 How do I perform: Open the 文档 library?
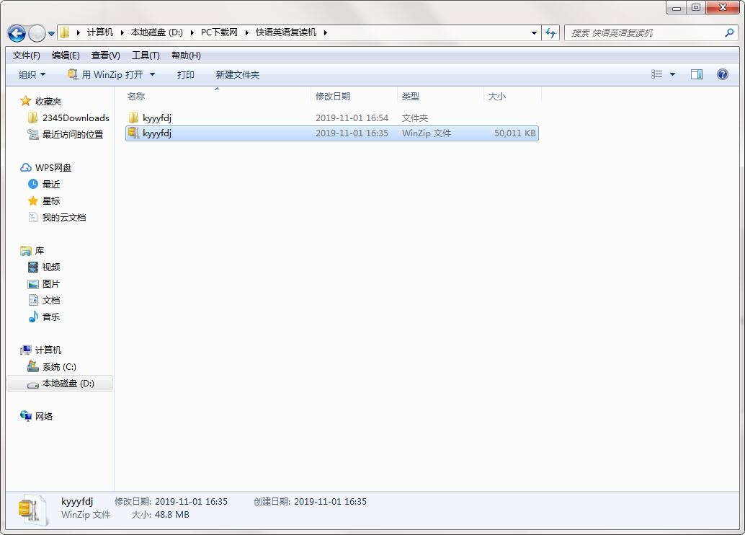click(x=51, y=300)
